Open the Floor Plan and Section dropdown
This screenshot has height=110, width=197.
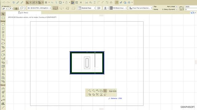(140, 8)
